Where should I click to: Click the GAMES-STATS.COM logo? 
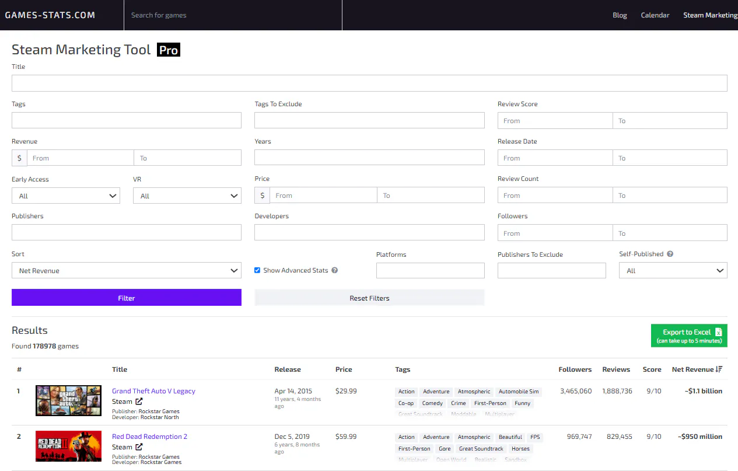(50, 15)
